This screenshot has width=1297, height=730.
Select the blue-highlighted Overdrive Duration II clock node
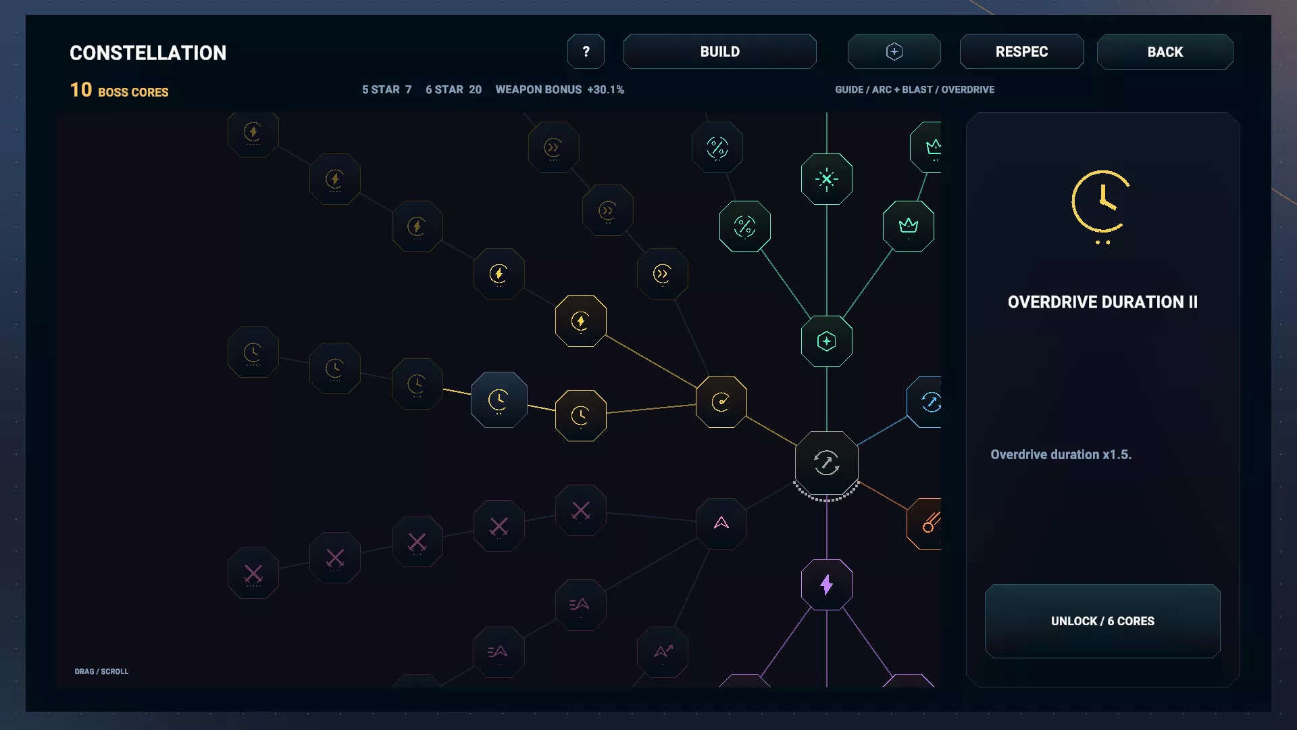[x=499, y=399]
